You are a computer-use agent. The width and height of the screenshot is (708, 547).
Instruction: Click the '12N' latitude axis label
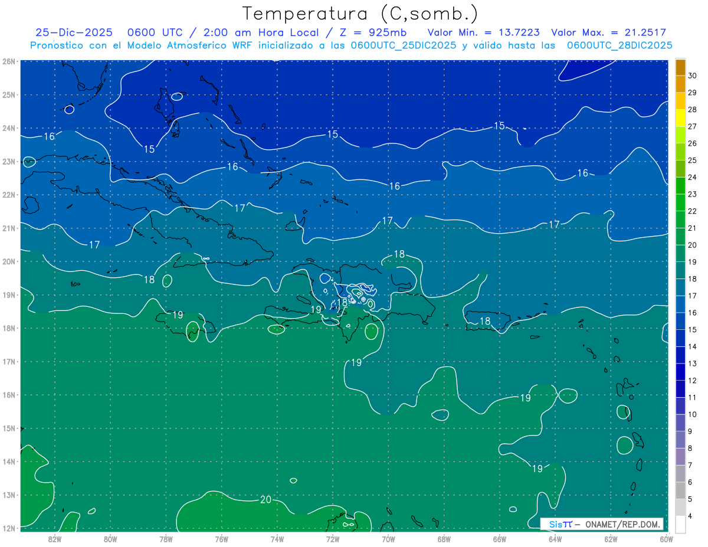pyautogui.click(x=8, y=528)
